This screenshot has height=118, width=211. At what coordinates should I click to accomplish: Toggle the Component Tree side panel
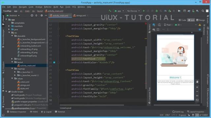(x=149, y=95)
